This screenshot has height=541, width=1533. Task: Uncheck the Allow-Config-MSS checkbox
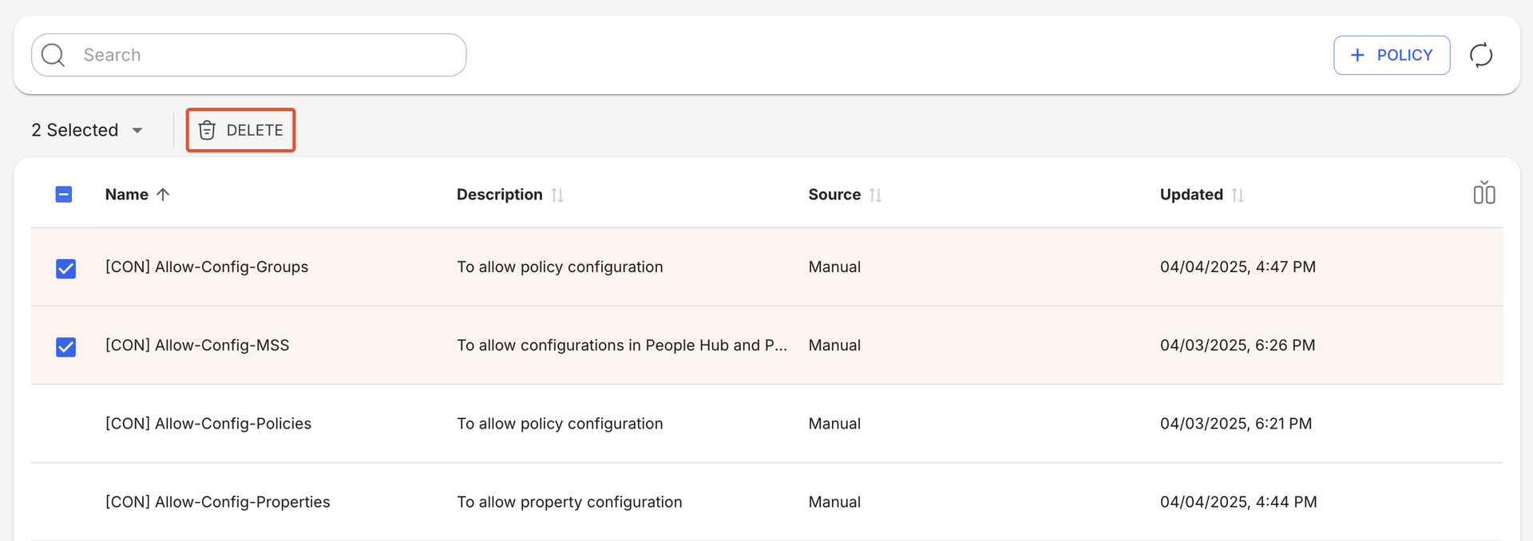tap(66, 346)
